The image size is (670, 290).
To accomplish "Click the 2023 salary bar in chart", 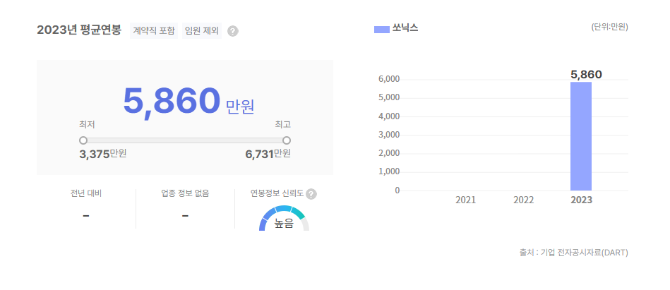I will 581,136.
